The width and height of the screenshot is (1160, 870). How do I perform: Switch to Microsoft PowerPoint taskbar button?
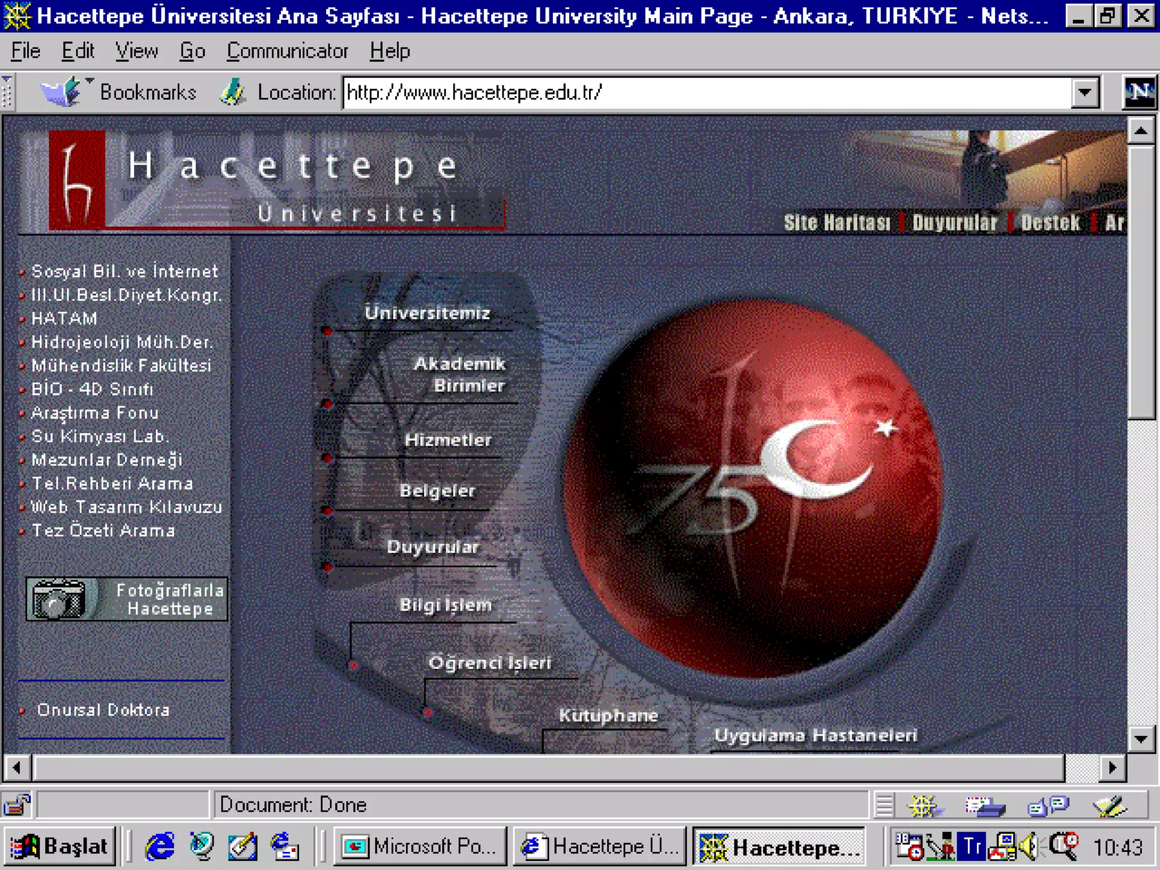point(420,847)
